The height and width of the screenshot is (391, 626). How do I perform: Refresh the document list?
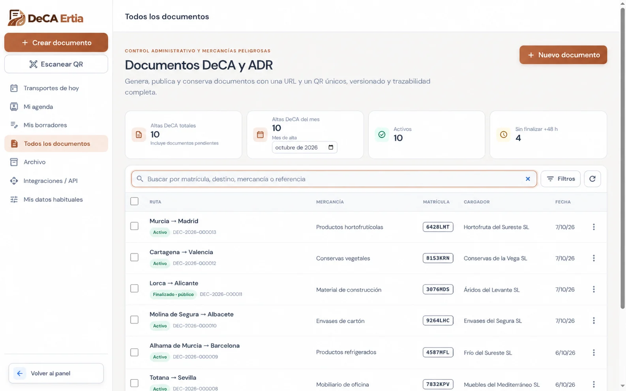pyautogui.click(x=592, y=179)
